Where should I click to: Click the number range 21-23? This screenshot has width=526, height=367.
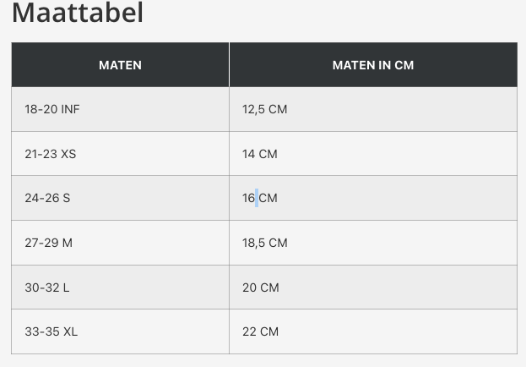[x=41, y=154]
